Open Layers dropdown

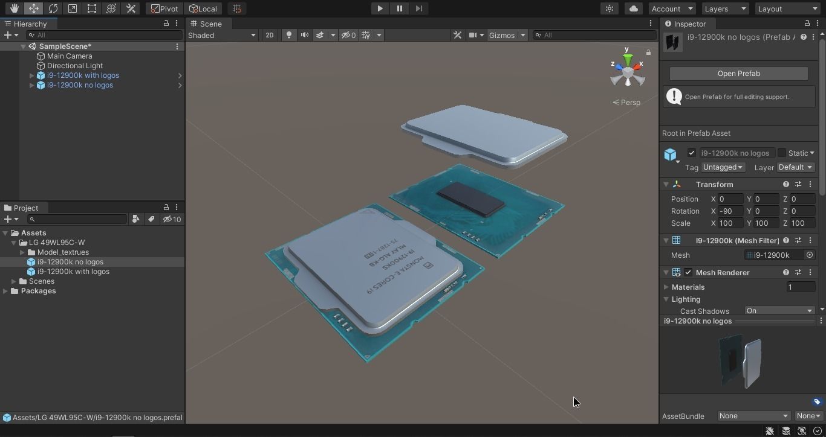(x=725, y=8)
